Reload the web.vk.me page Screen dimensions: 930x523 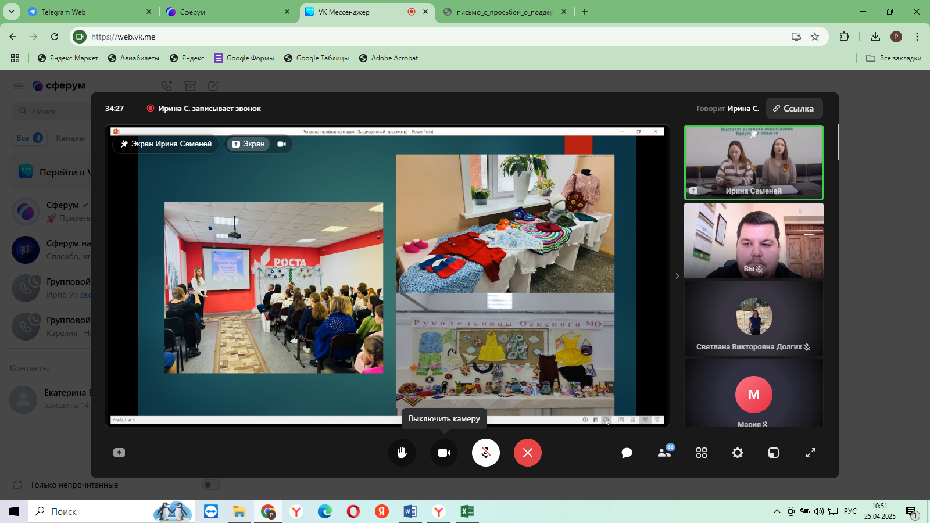click(55, 37)
